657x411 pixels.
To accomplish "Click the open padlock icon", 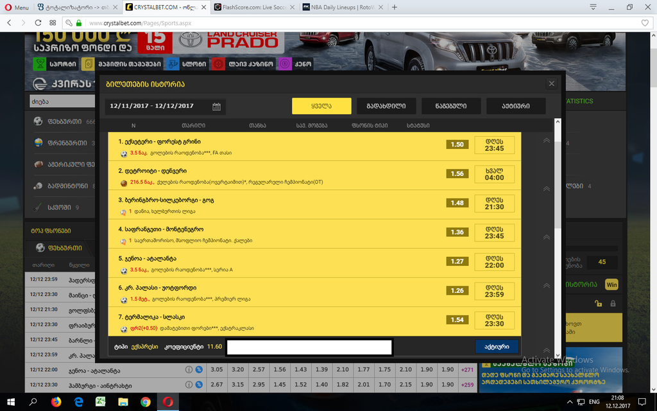I will (x=599, y=303).
